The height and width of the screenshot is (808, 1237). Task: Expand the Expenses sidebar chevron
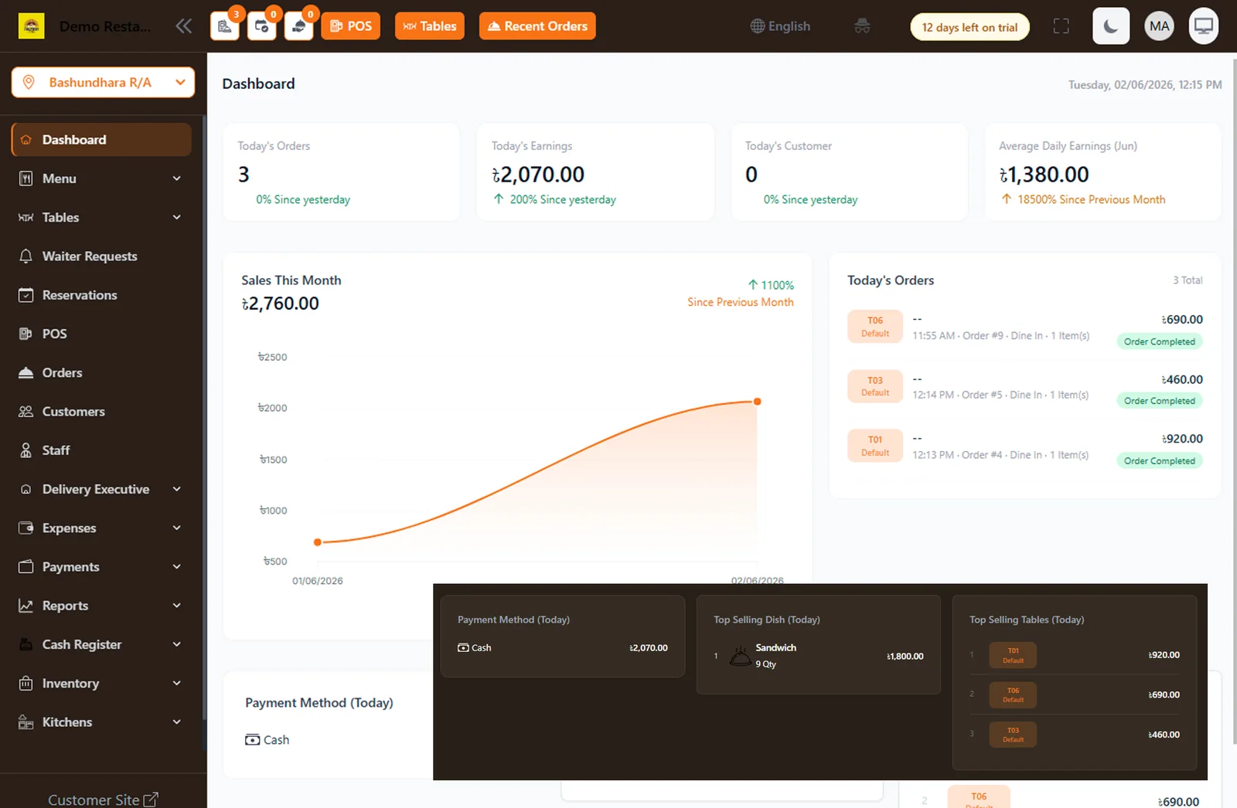tap(176, 528)
